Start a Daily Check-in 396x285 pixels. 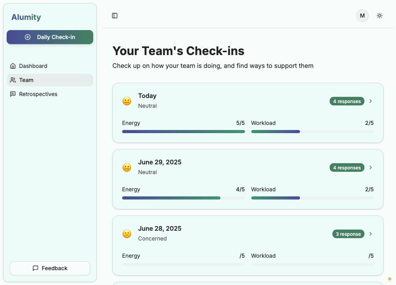coord(50,37)
